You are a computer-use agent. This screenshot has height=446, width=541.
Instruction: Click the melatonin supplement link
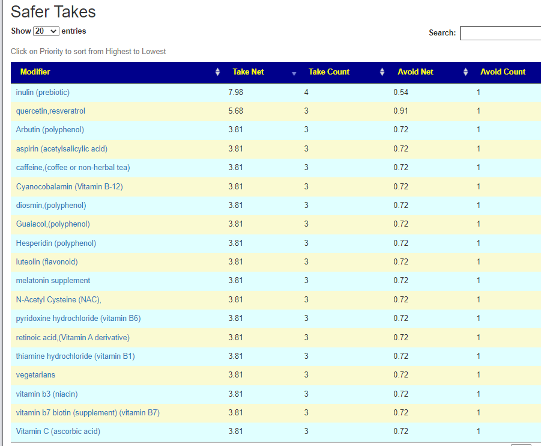pyautogui.click(x=53, y=281)
